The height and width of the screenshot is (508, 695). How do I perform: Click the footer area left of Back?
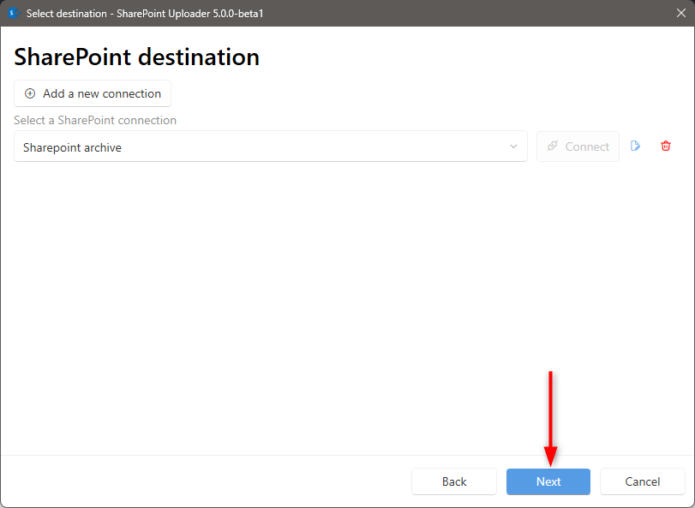206,481
